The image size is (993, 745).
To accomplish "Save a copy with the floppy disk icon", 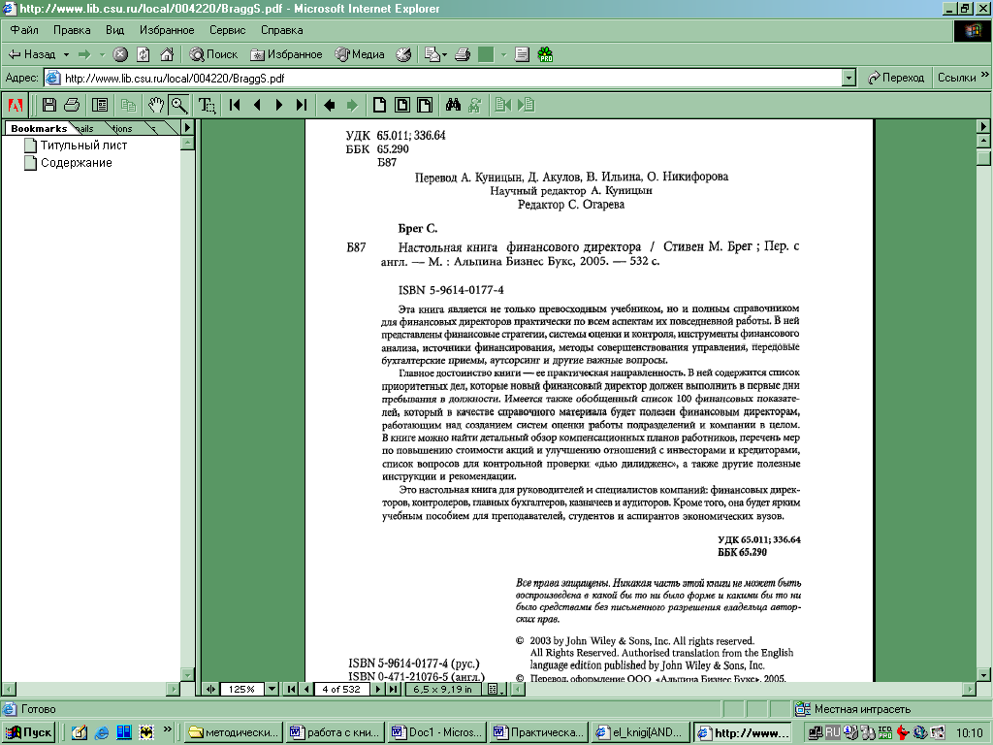I will pyautogui.click(x=48, y=105).
